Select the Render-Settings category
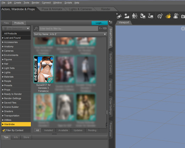This screenshot has height=148, width=185. [16, 98]
